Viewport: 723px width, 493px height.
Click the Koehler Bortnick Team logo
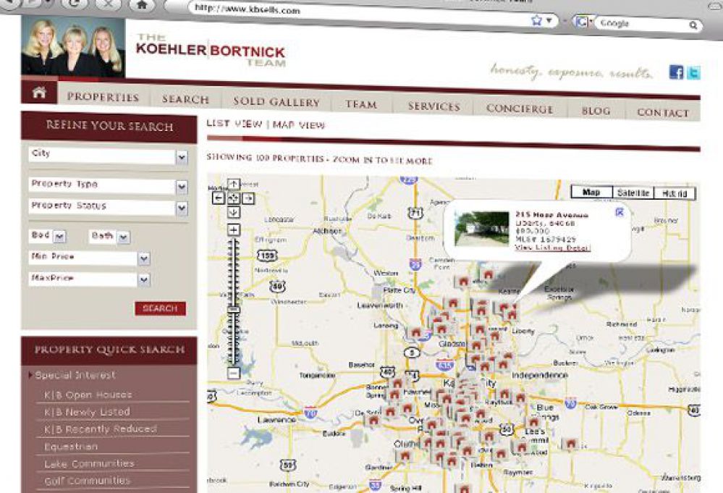tap(211, 50)
